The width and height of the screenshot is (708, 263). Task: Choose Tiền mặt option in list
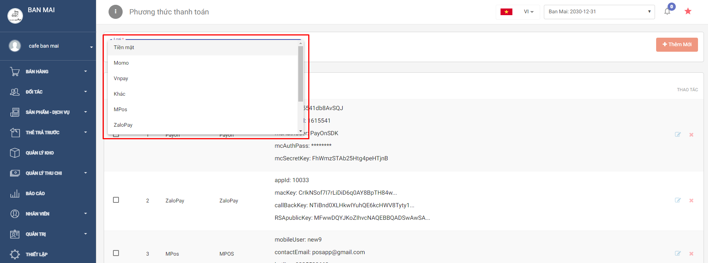click(x=124, y=48)
